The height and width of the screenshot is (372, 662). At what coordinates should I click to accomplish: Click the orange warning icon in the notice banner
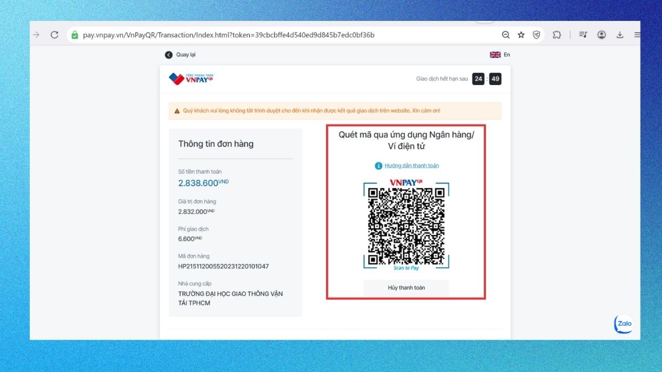(x=177, y=111)
